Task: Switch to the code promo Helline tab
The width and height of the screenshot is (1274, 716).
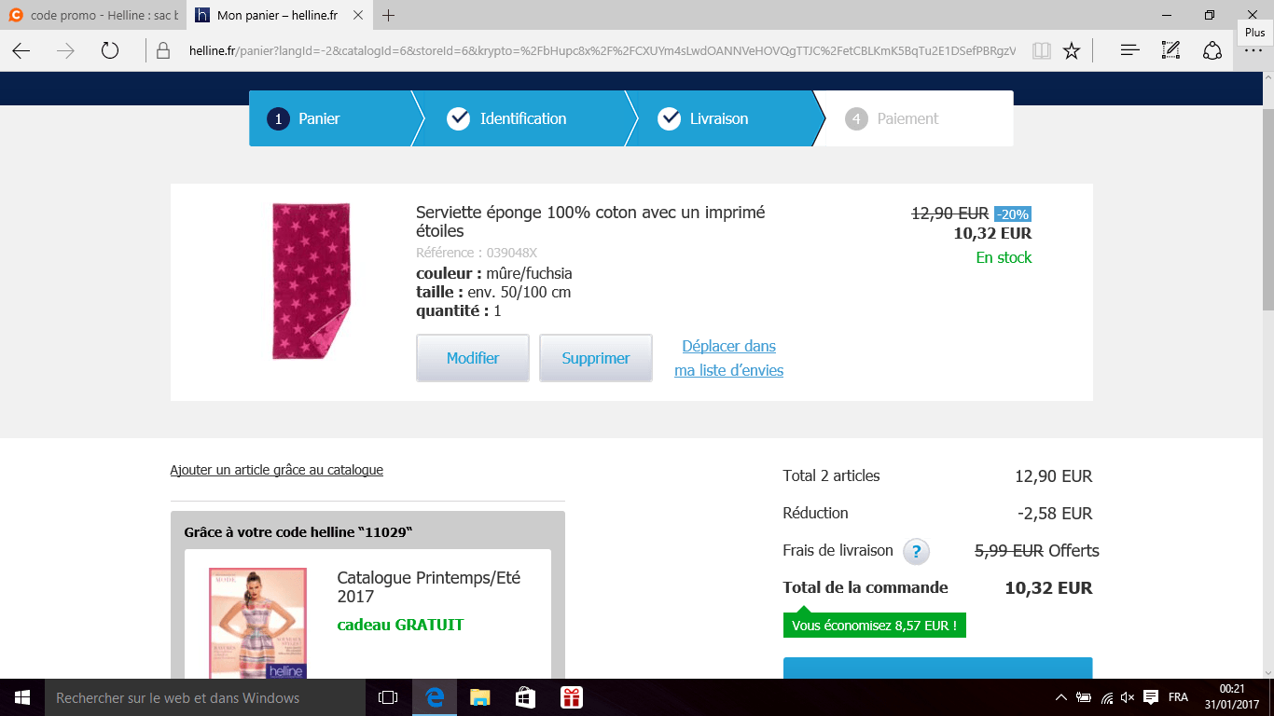Action: (93, 15)
